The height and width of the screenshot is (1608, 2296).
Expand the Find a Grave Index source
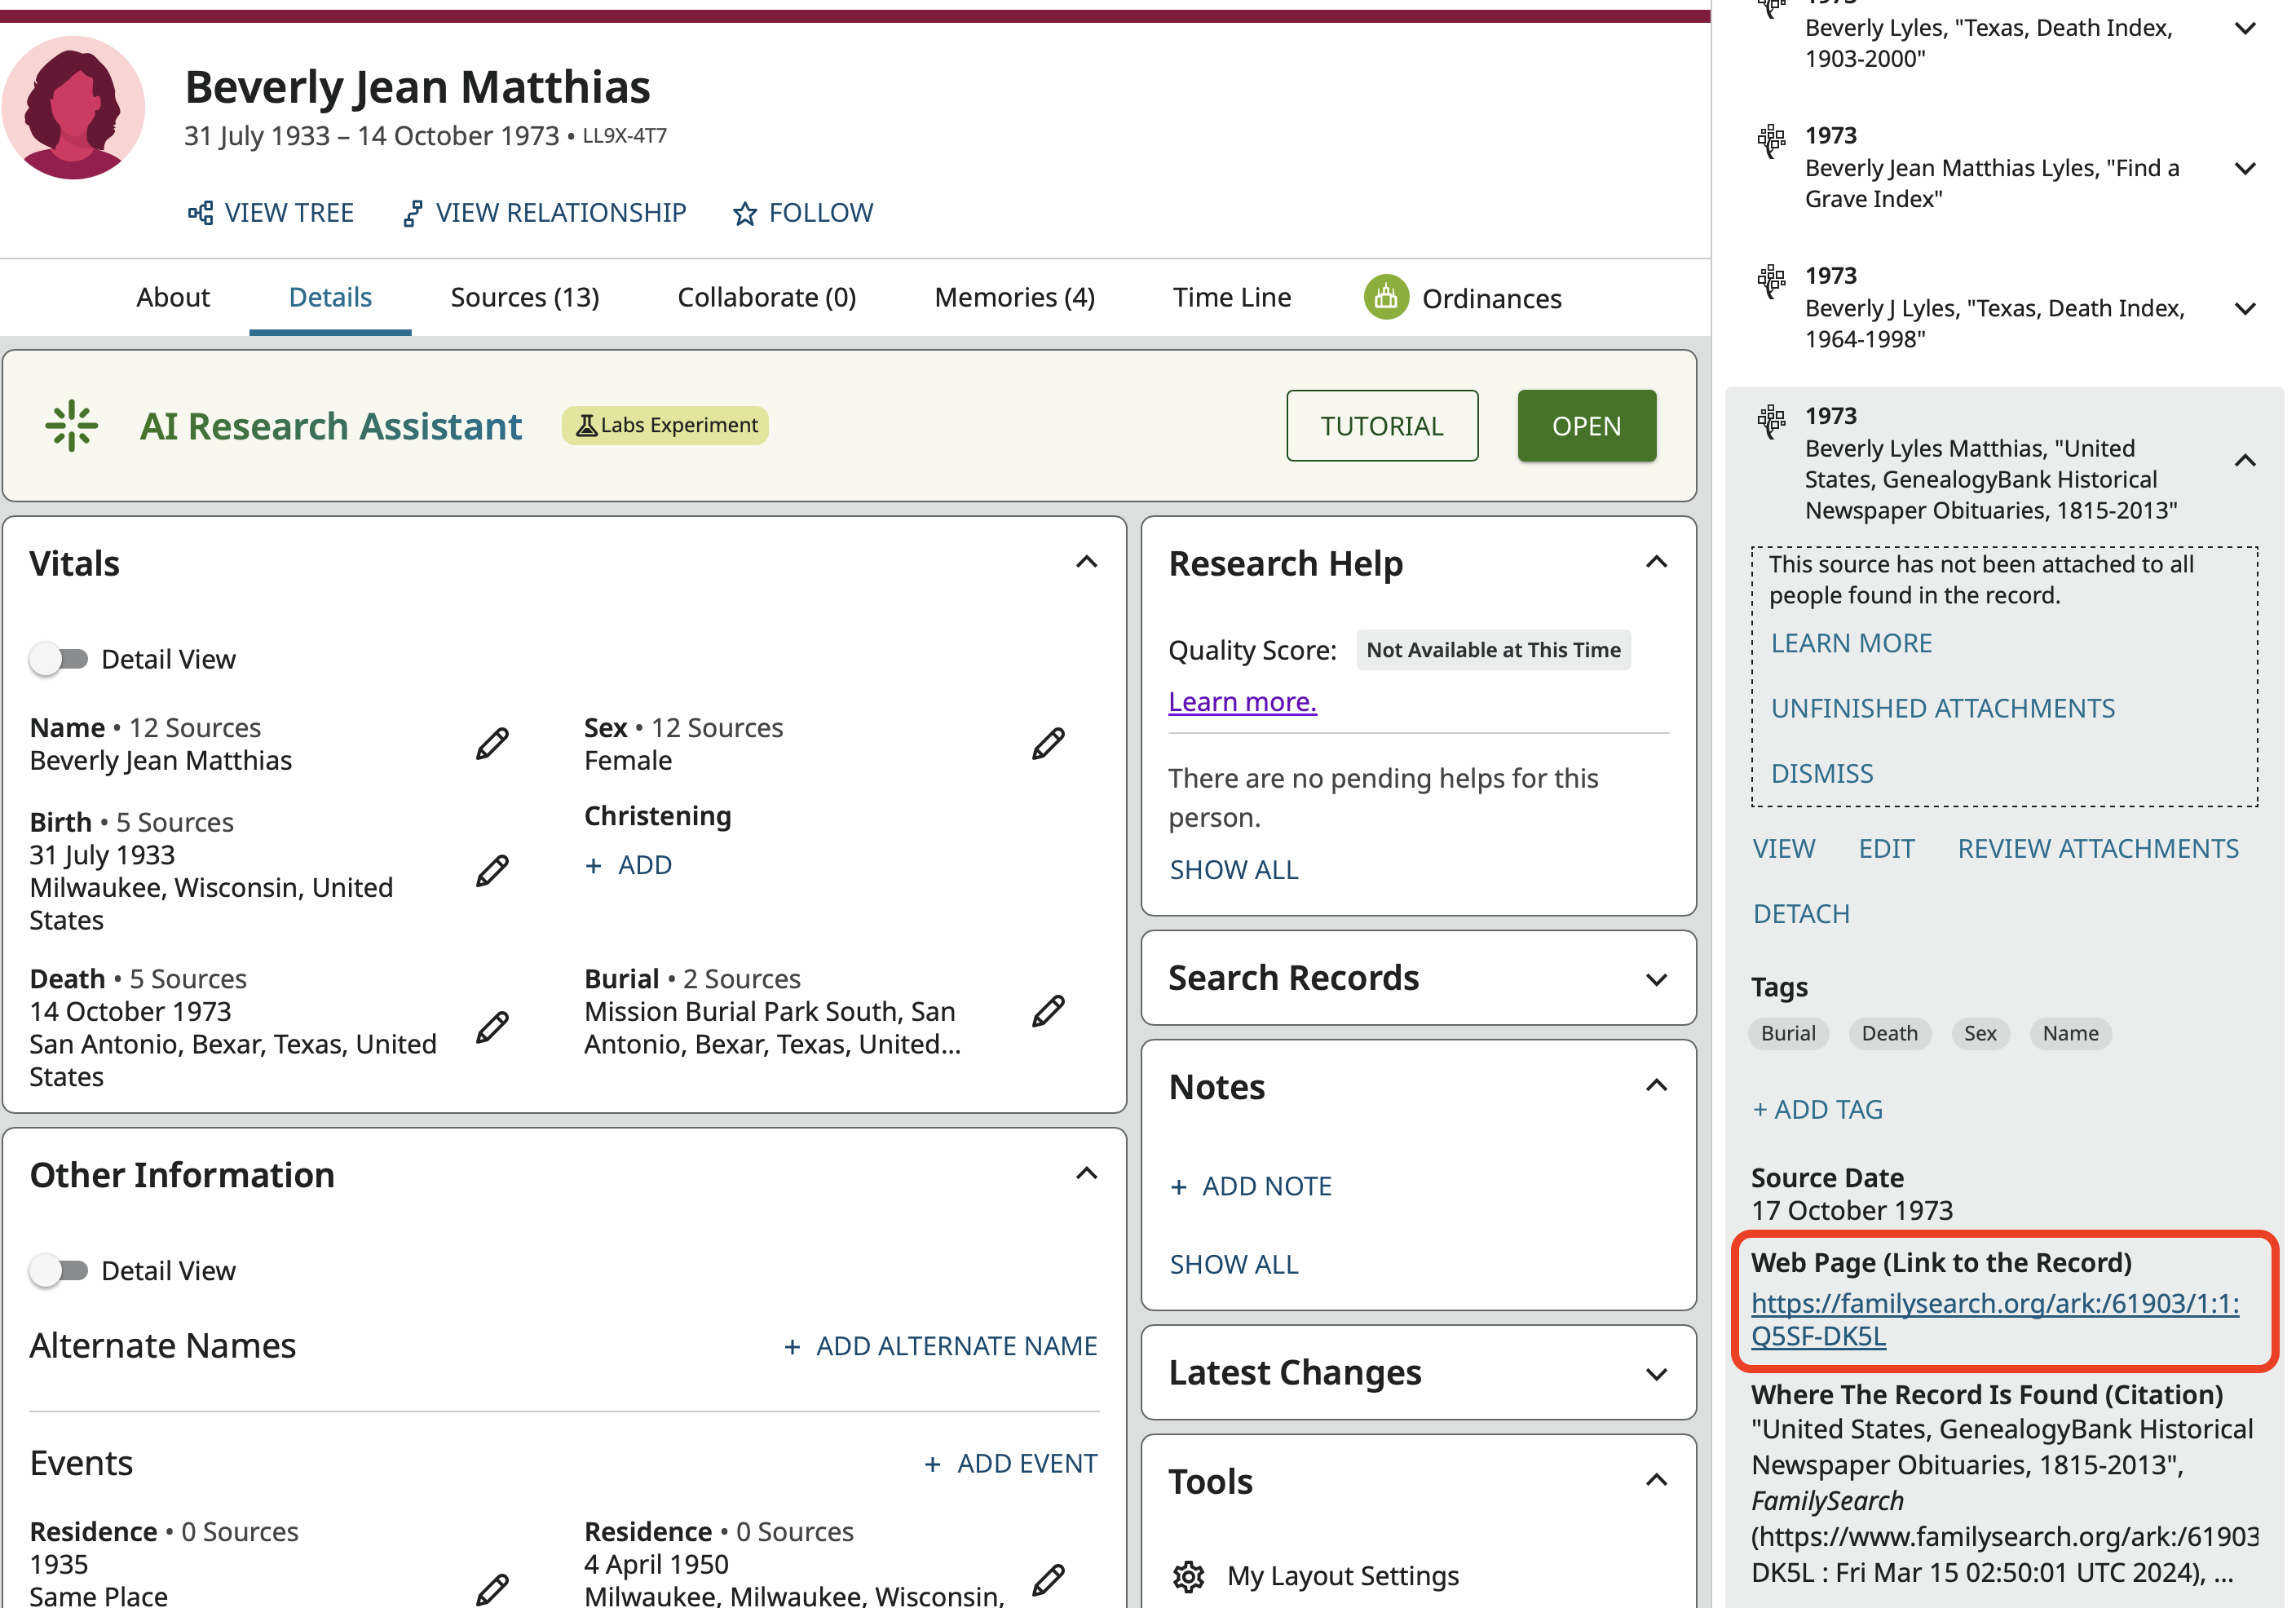(2244, 169)
